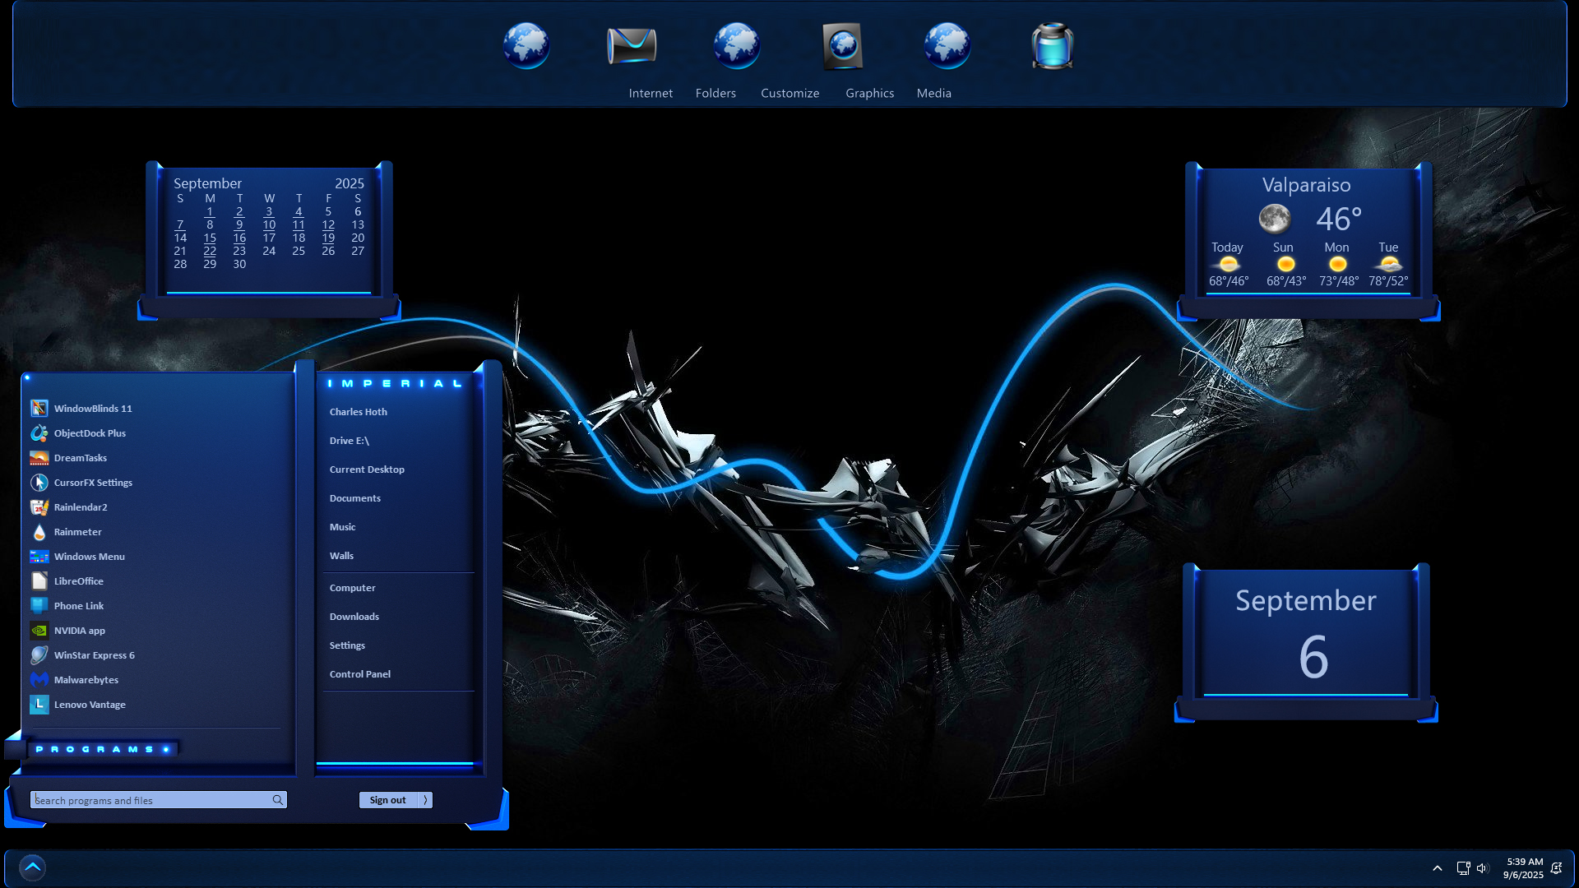Show hidden system tray icons

point(1437,868)
